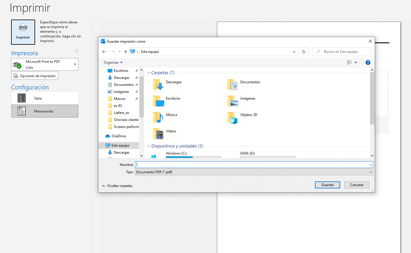
Task: Collapse the Dispositivos y unidades section
Action: [x=148, y=146]
